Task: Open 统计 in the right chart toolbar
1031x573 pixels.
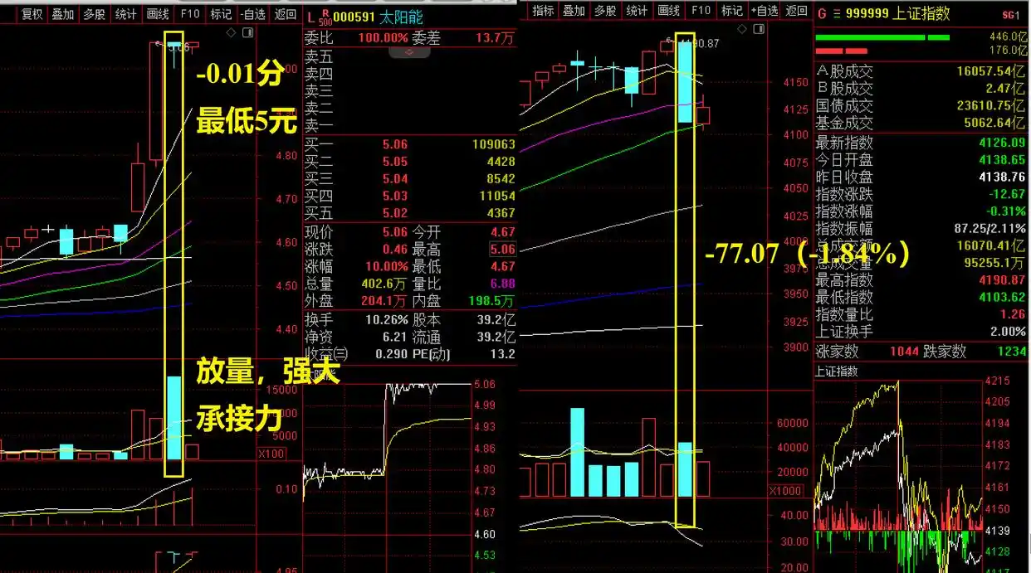Action: click(638, 11)
